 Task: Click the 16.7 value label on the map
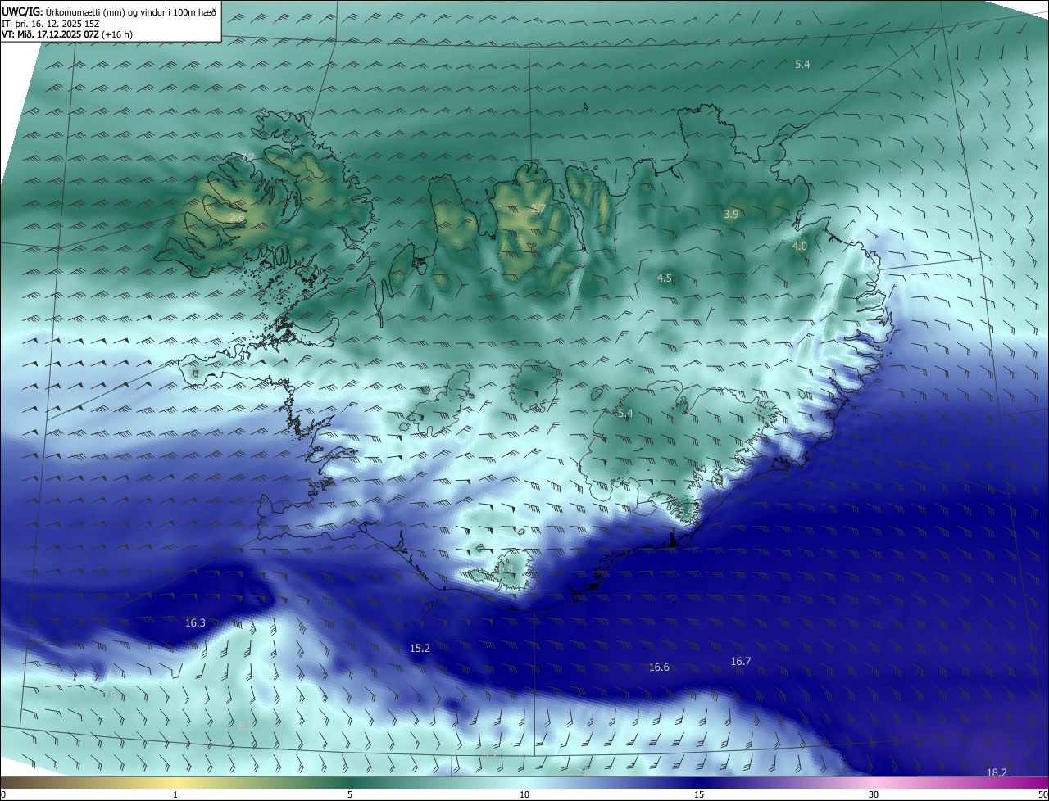pos(741,661)
